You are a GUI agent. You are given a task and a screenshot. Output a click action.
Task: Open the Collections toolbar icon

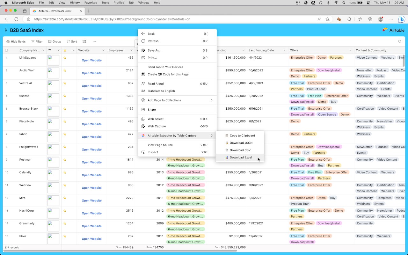click(x=370, y=19)
